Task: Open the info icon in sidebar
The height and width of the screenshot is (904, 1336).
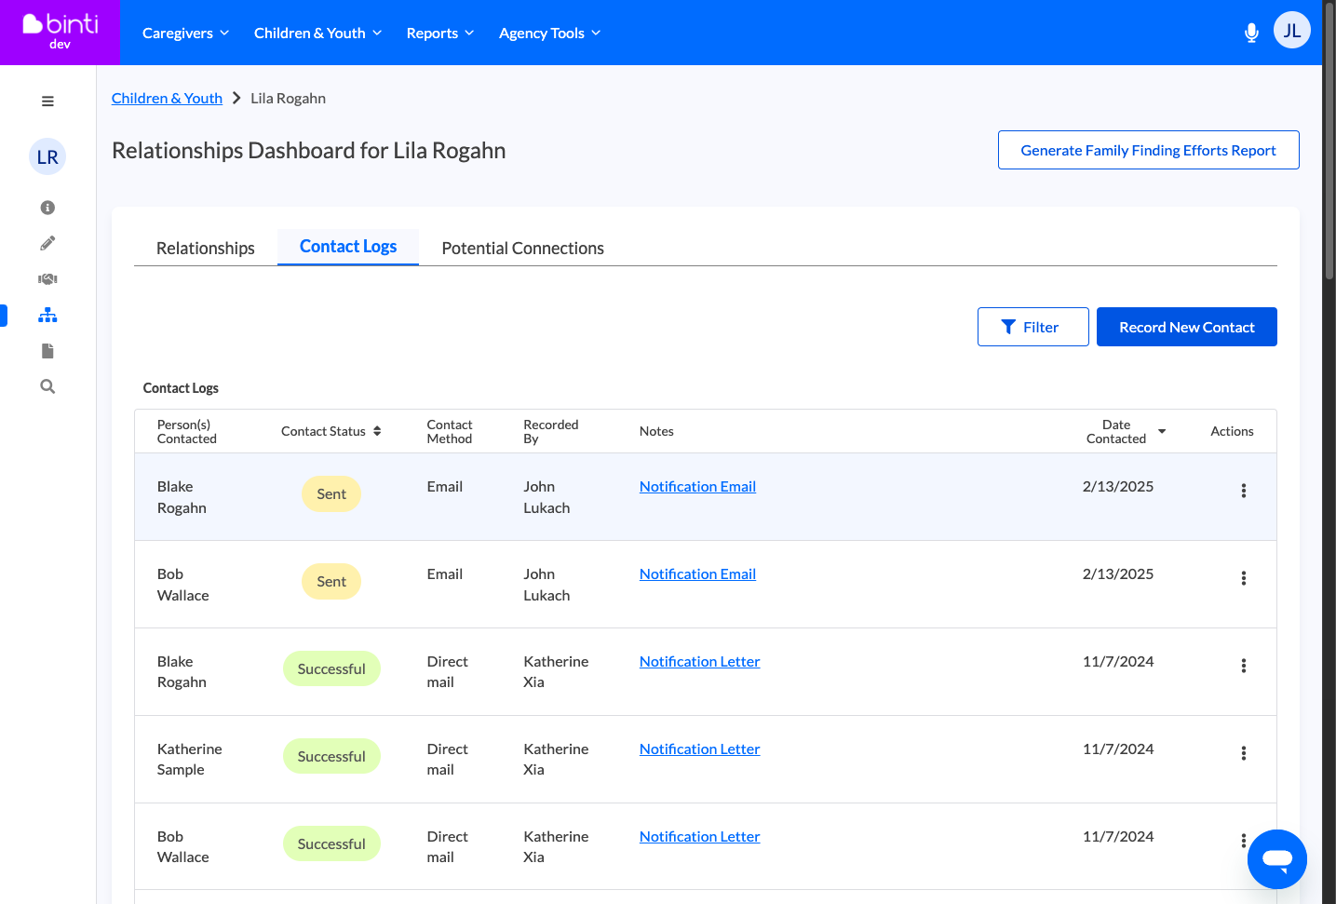Action: [x=47, y=208]
